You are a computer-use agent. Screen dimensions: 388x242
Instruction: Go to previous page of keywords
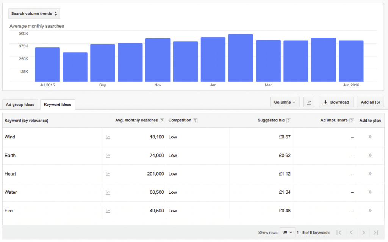[x=351, y=233]
